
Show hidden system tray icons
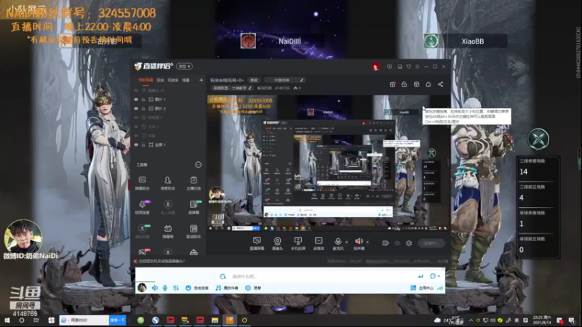click(x=471, y=320)
